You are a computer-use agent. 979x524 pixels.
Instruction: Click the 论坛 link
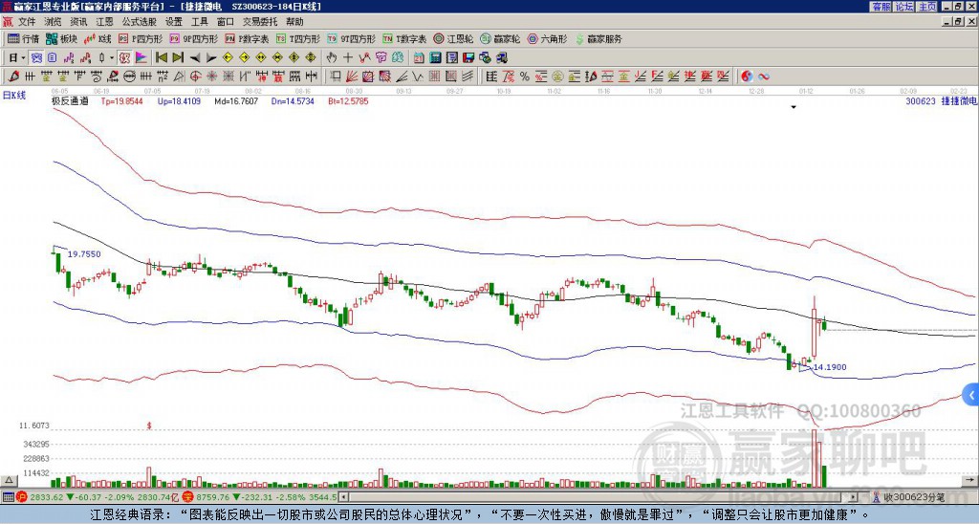[904, 7]
